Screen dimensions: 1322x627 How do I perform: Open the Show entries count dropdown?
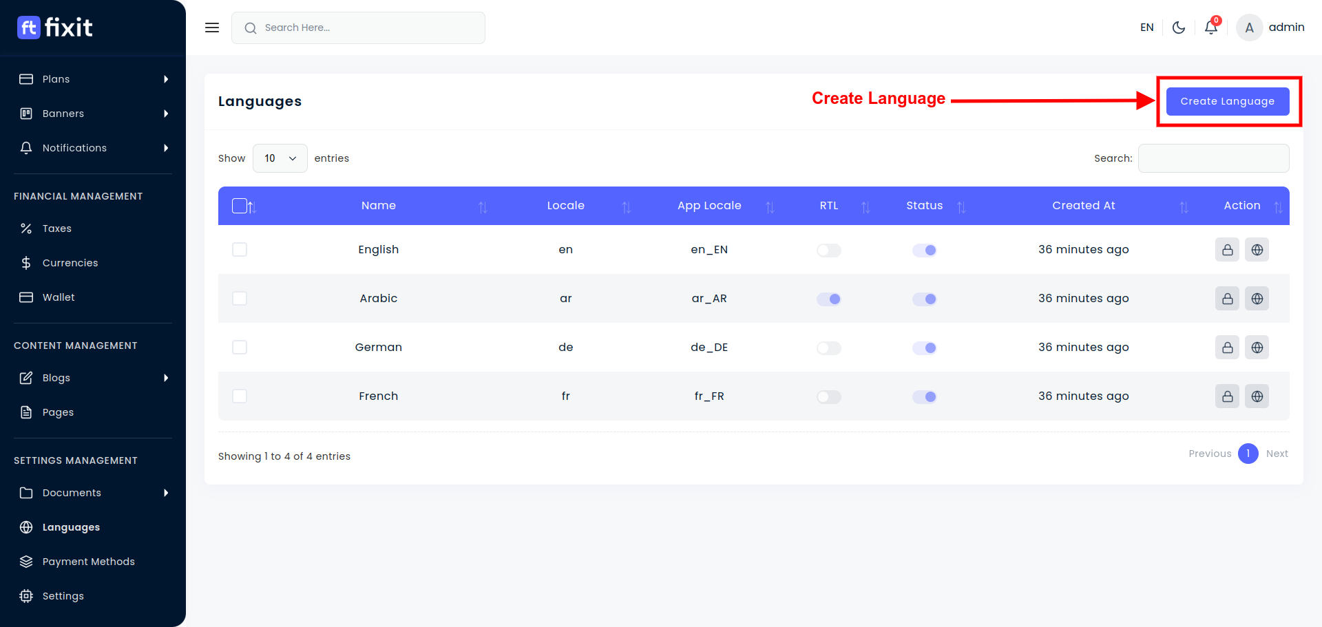point(280,158)
